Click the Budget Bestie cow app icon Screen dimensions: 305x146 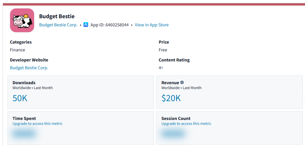click(22, 20)
